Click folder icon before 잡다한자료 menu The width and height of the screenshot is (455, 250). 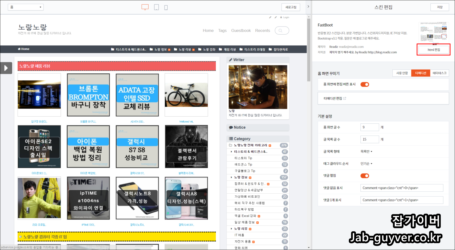coord(270,49)
